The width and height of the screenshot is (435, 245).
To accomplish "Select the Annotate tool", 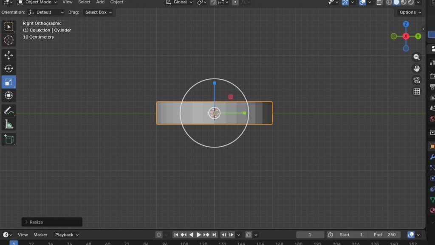I will click(8, 111).
